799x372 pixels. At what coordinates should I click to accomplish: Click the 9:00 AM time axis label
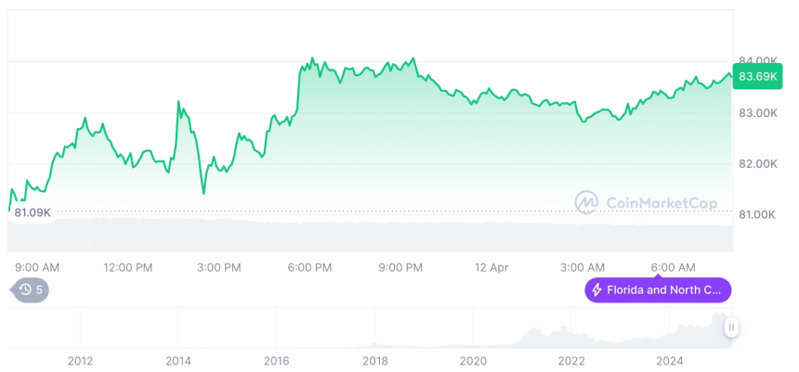pyautogui.click(x=37, y=267)
